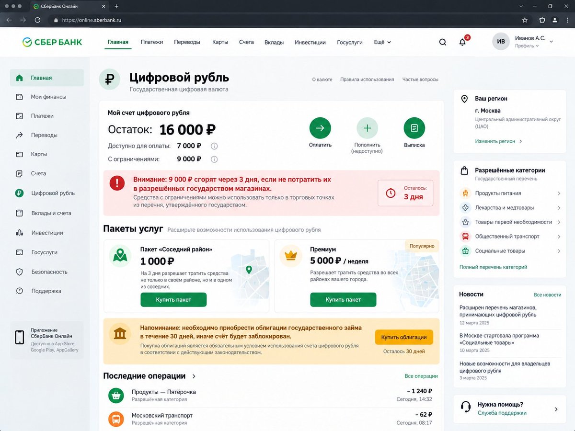575x431 pixels.
Task: Read news about Социальные товары program
Action: (x=499, y=339)
